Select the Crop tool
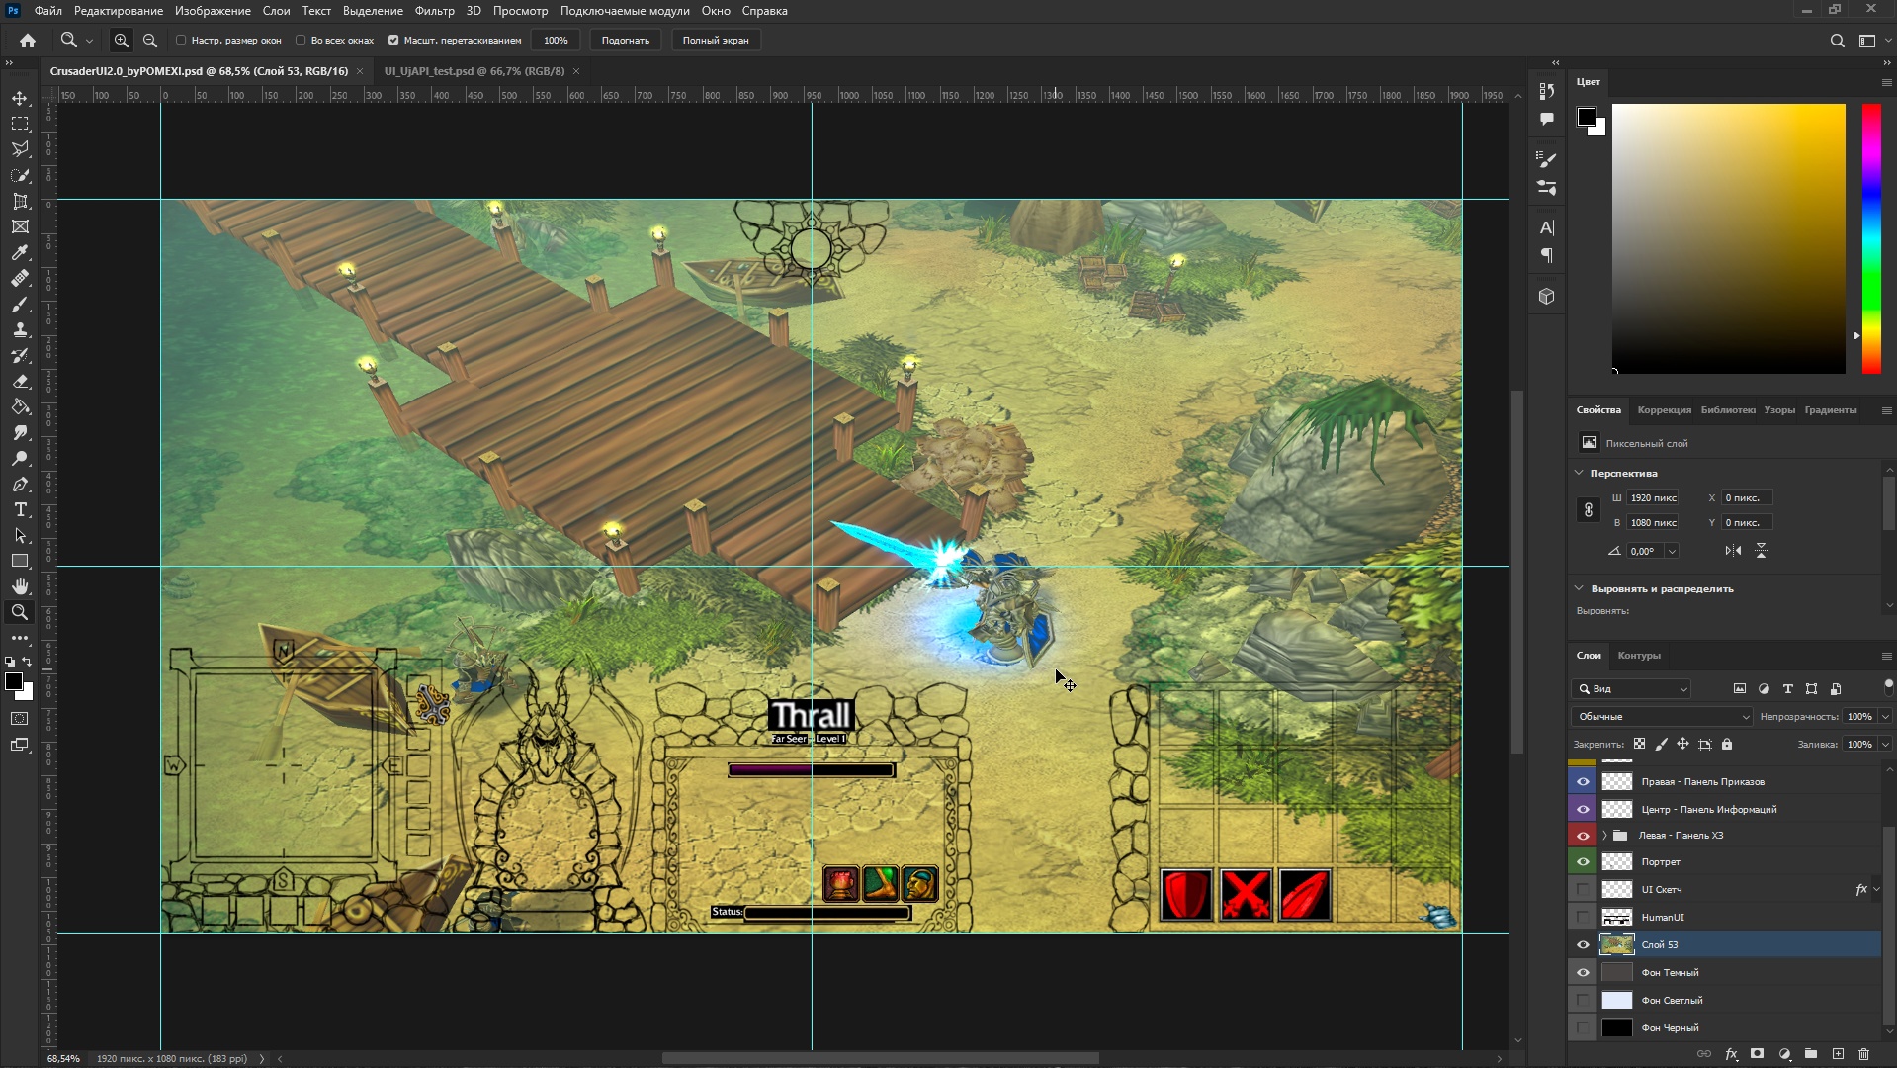This screenshot has width=1897, height=1068. click(x=20, y=201)
